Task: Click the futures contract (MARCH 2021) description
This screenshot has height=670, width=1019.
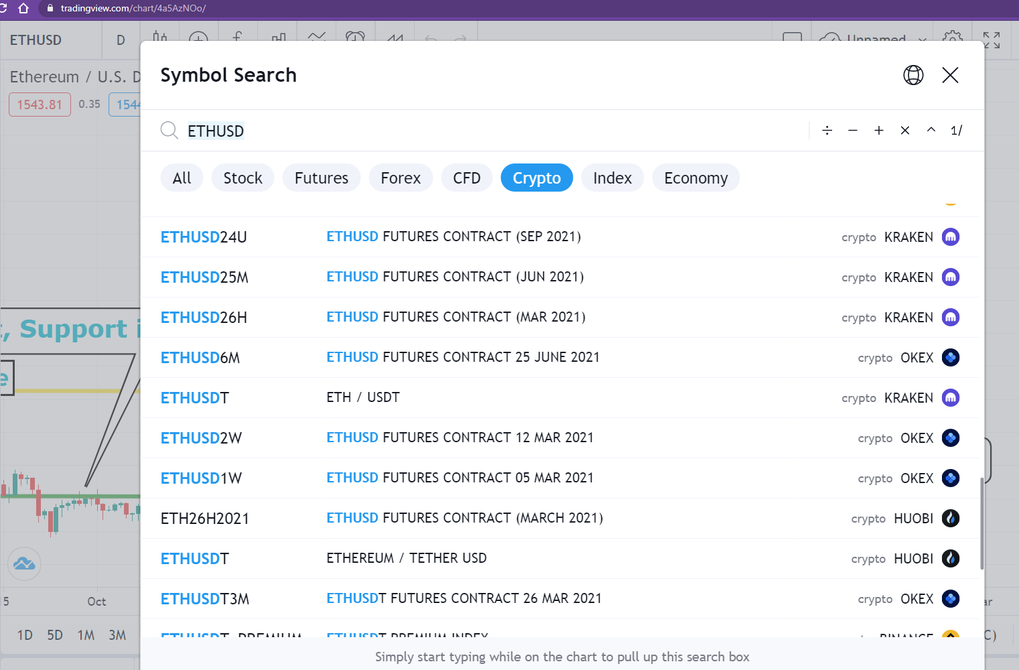Action: pos(465,518)
